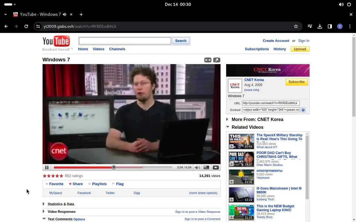
Task: Click the widen player icon above video
Action: click(x=208, y=60)
